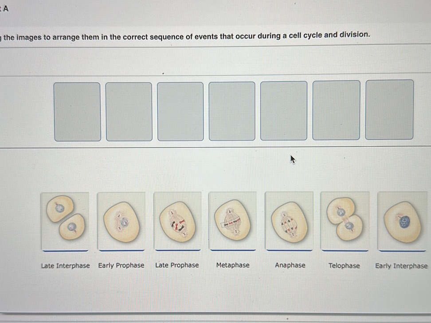The width and height of the screenshot is (431, 323).
Task: Pick the Late Prophase cell image
Action: [x=177, y=220]
